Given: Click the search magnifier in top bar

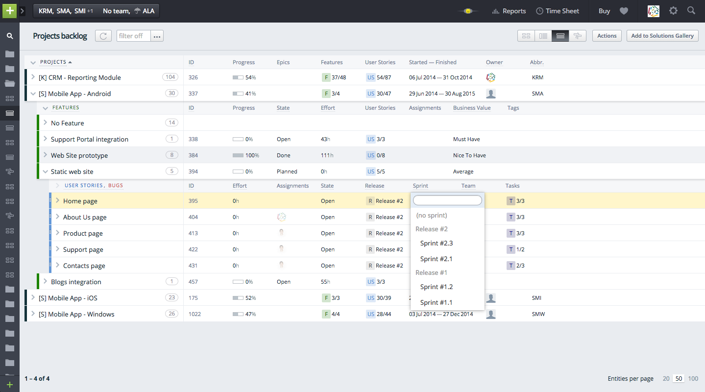Looking at the screenshot, I should [691, 11].
